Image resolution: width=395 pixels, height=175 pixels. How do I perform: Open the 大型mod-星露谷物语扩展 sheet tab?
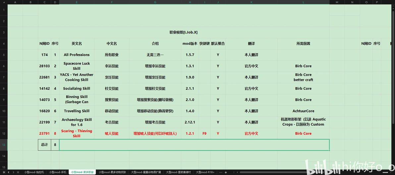(x=146, y=172)
